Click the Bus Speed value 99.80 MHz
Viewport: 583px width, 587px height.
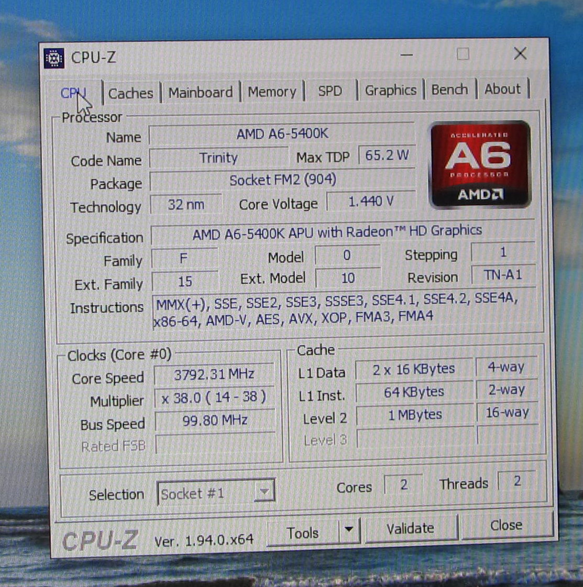pyautogui.click(x=215, y=420)
